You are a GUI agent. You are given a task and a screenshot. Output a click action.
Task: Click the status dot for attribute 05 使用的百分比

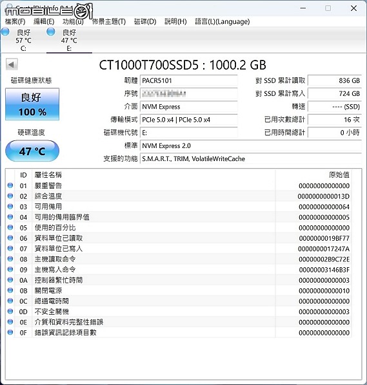pyautogui.click(x=10, y=227)
